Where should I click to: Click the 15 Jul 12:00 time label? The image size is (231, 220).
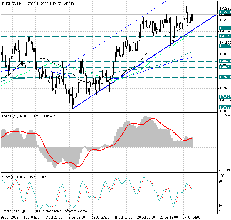pyautogui.click(x=124, y=218)
